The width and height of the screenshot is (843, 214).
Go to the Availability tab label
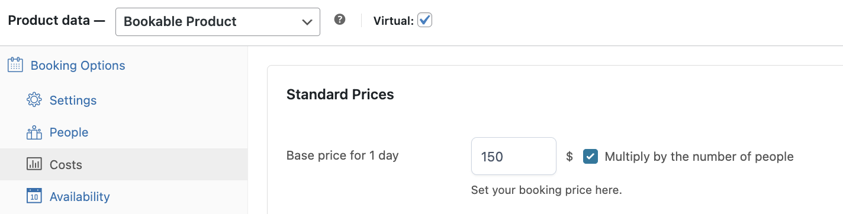point(79,196)
